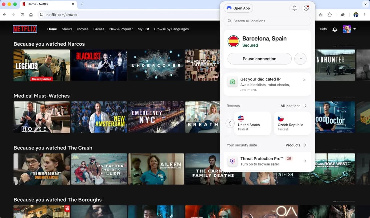Open the site info icon in address bar
Screen dimensions: 370x218
click(x=42, y=14)
